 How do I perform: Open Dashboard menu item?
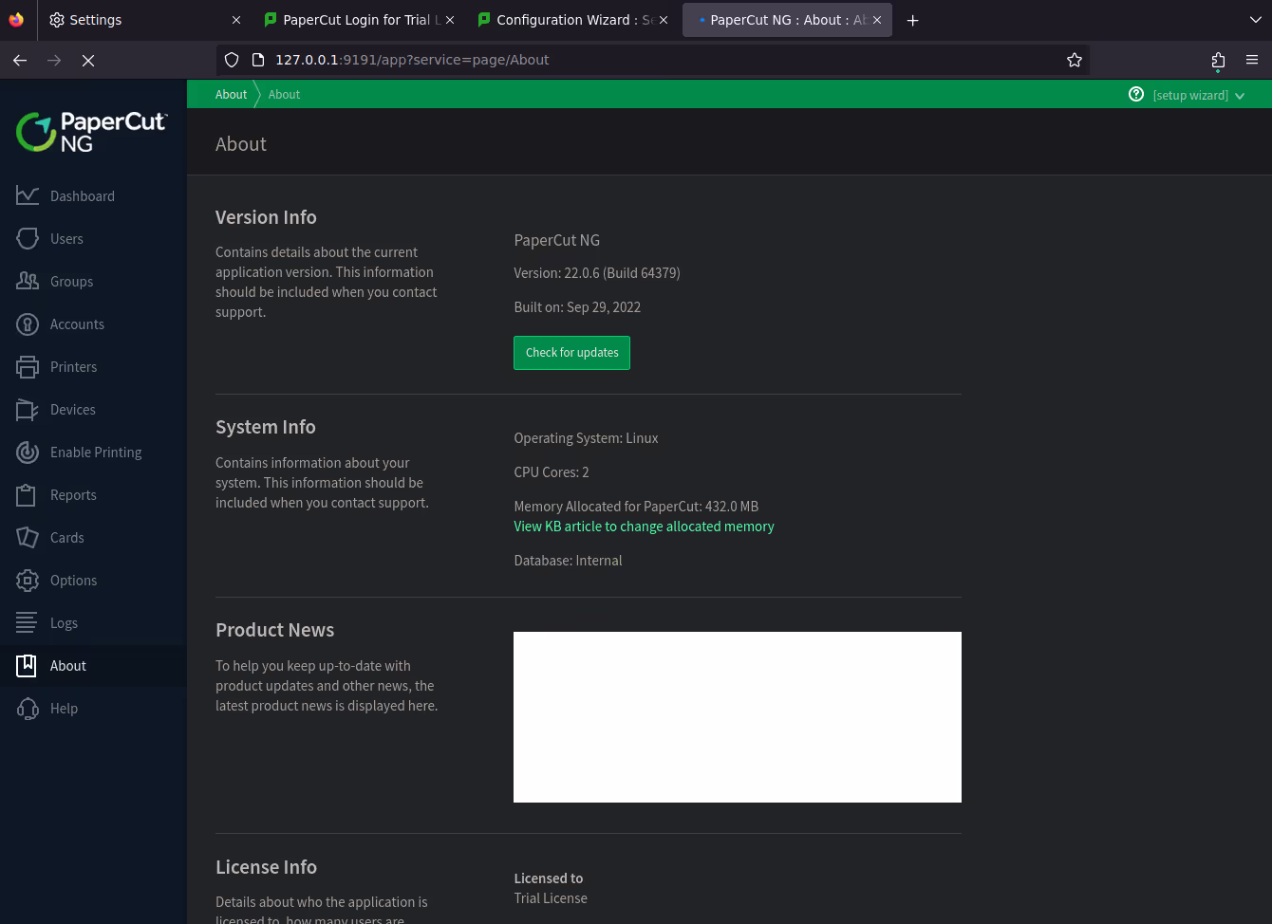tap(93, 195)
